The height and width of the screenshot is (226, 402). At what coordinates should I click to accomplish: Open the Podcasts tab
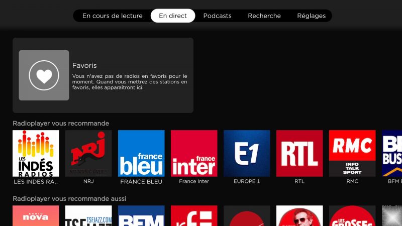(218, 16)
